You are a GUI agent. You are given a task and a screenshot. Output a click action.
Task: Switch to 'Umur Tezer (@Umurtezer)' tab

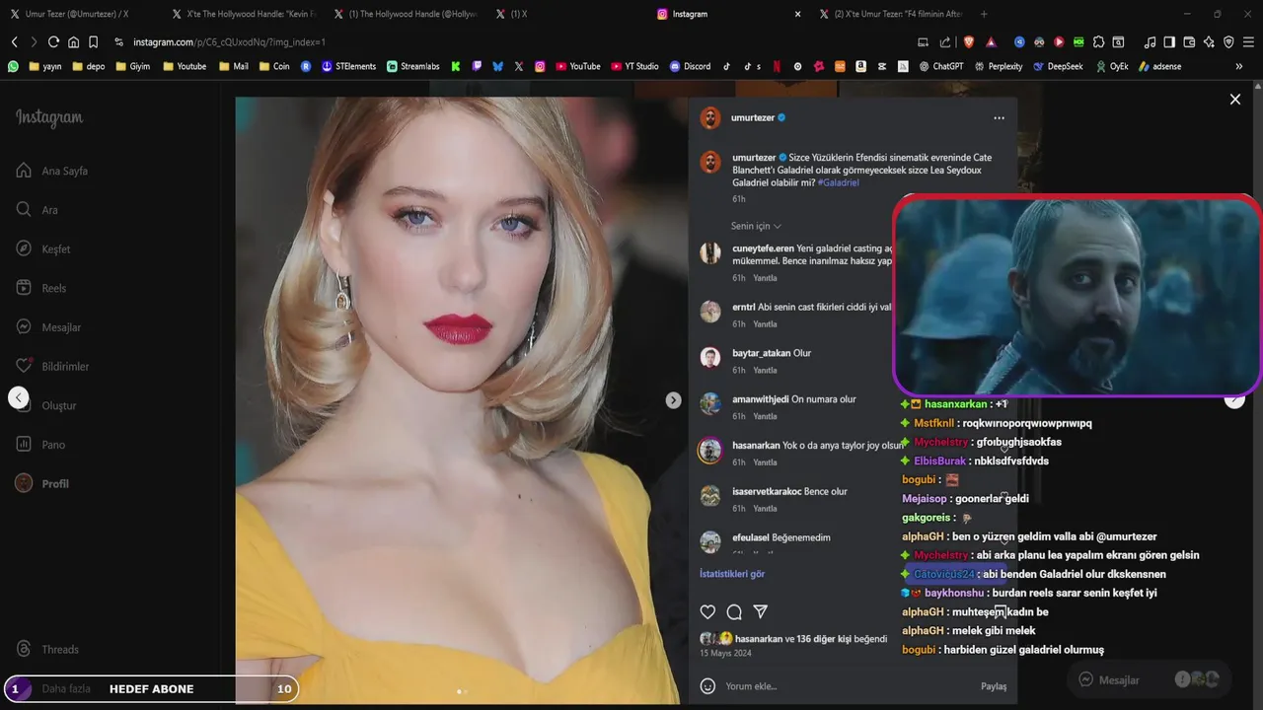(x=77, y=14)
